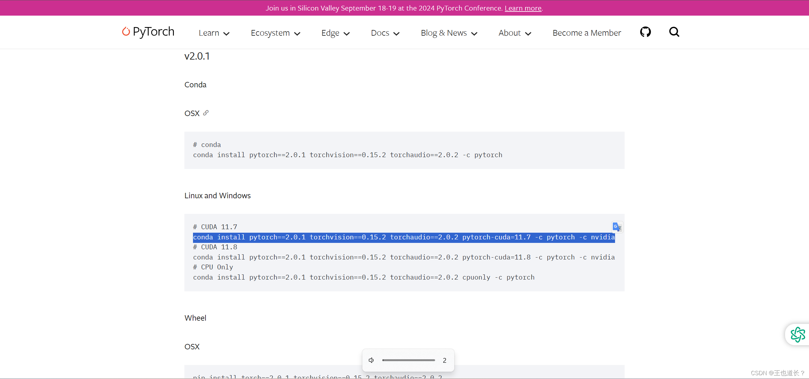The width and height of the screenshot is (809, 379).
Task: Select the CPU Only conda install line
Action: point(364,277)
